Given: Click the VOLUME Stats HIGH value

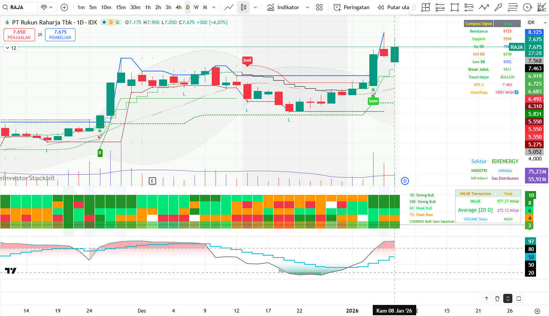Looking at the screenshot, I should click(508, 219).
